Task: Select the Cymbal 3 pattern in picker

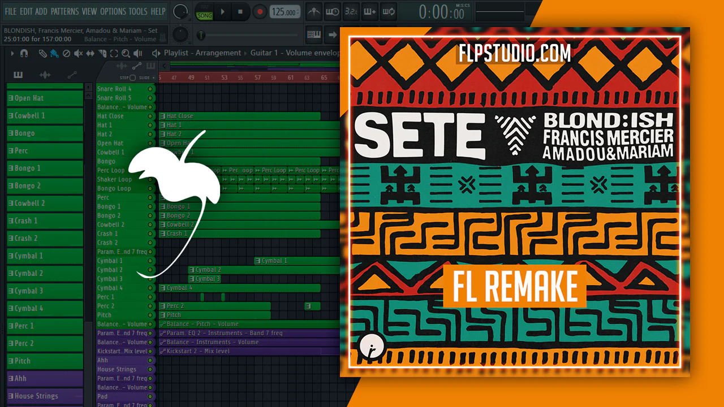Action: click(x=45, y=291)
